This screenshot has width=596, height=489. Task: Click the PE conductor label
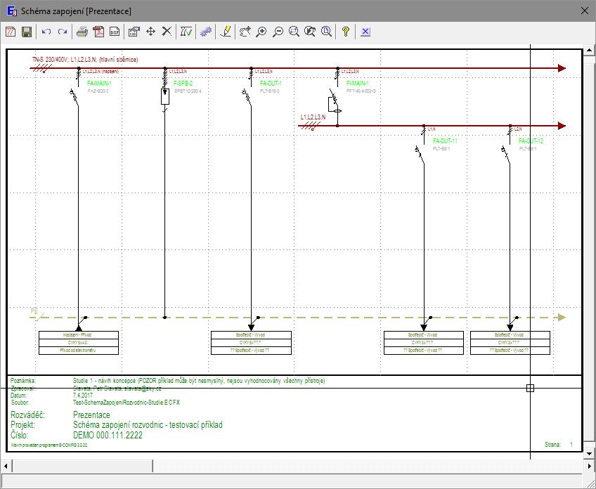tap(34, 311)
